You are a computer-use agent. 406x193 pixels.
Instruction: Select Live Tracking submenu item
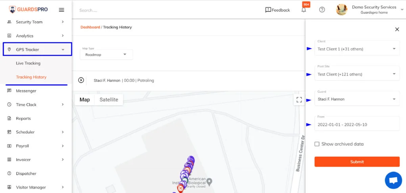tap(28, 63)
